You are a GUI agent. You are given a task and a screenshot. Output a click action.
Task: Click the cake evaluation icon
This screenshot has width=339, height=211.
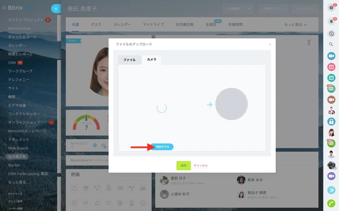pos(143,188)
